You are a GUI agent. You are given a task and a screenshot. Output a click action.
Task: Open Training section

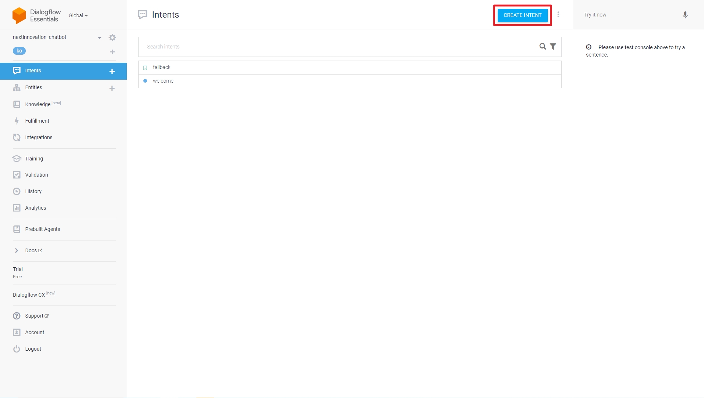pyautogui.click(x=34, y=159)
